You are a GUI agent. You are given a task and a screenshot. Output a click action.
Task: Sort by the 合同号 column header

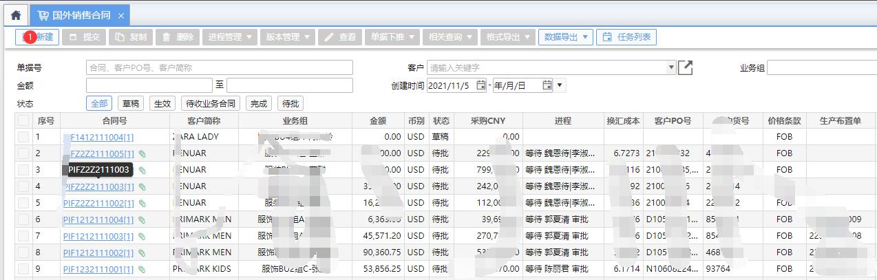[x=115, y=120]
